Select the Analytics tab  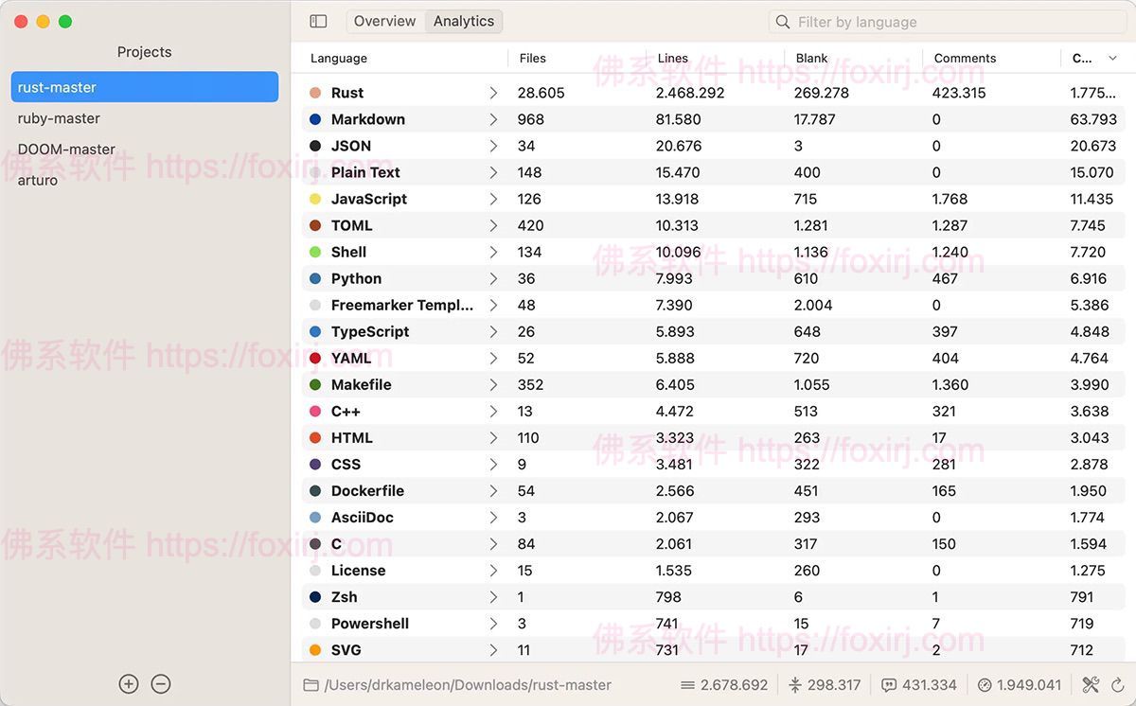[464, 21]
